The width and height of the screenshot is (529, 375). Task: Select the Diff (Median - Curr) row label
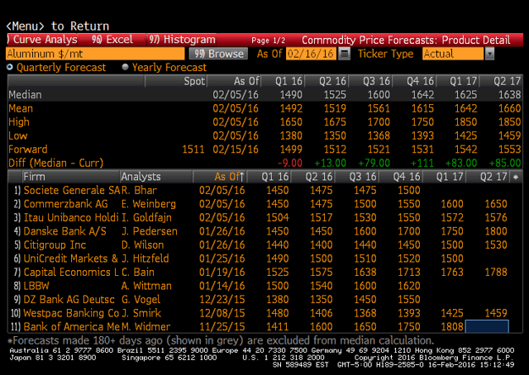click(56, 164)
